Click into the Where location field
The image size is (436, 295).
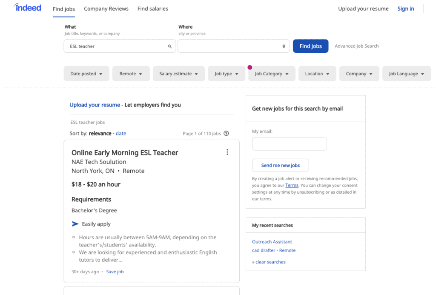tap(234, 46)
